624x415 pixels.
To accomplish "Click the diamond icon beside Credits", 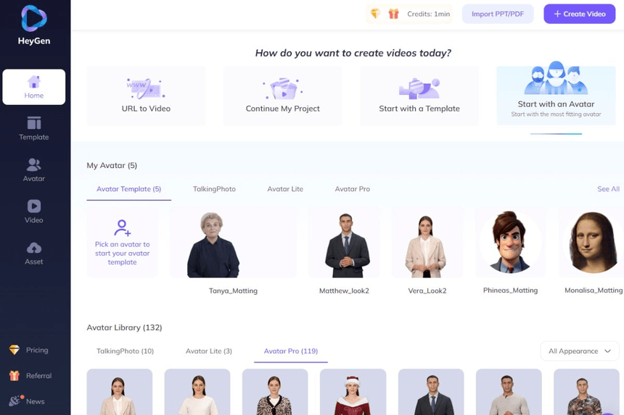I will coord(375,14).
